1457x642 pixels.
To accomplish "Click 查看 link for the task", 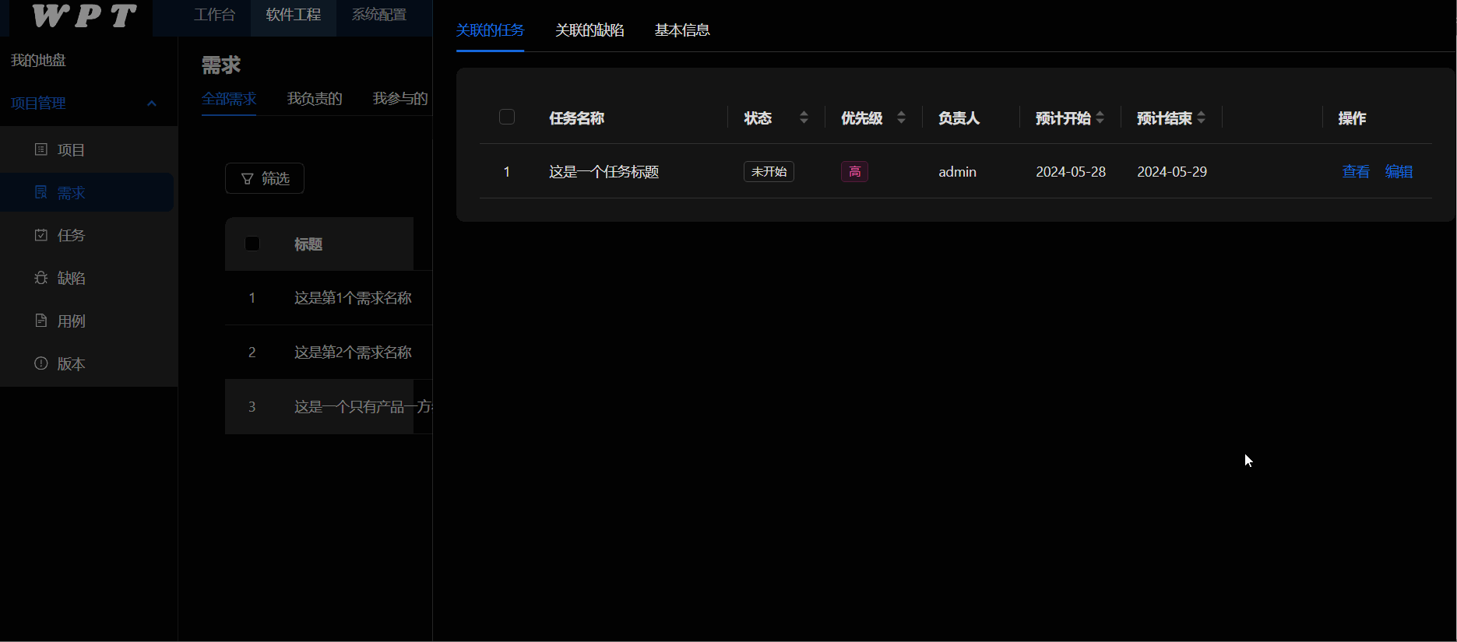I will pyautogui.click(x=1356, y=172).
